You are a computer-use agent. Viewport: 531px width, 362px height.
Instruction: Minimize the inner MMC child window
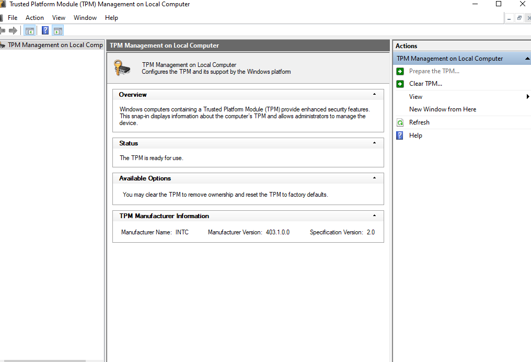point(509,18)
